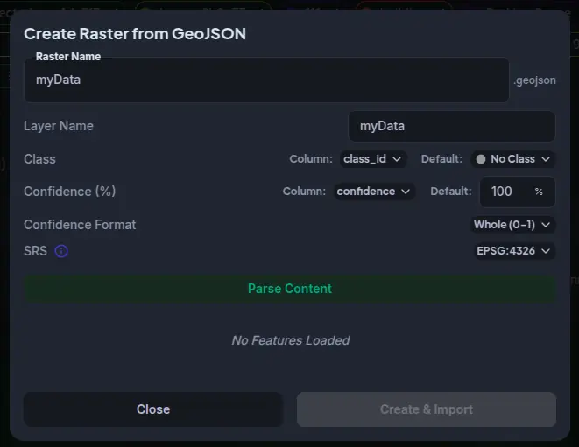Screen dimensions: 579x447
Task: Click the Class row label
Action: (x=39, y=159)
